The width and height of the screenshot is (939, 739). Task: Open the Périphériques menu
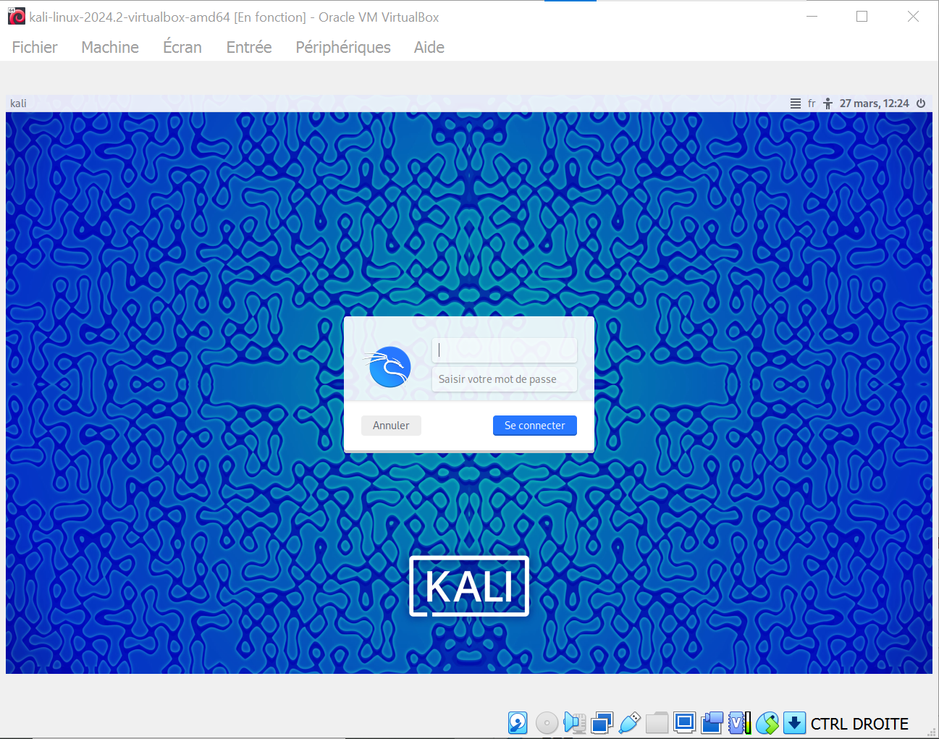(x=342, y=47)
